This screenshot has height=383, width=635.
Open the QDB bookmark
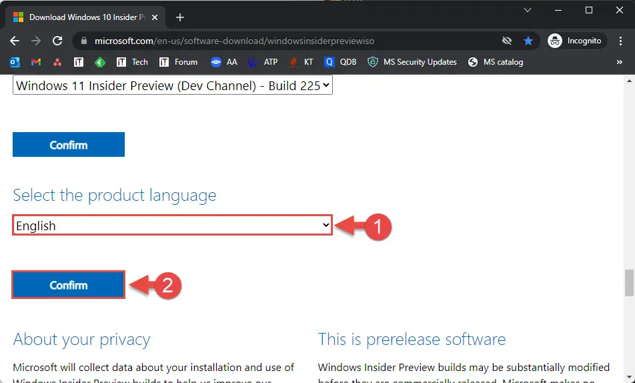[x=340, y=62]
